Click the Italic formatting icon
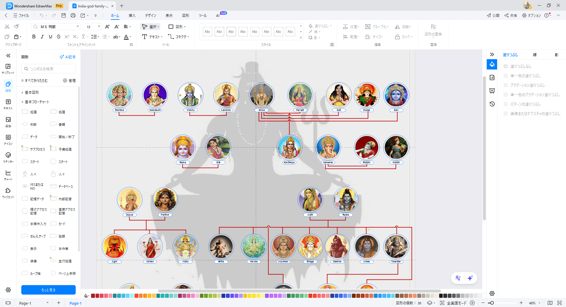The height and width of the screenshot is (307, 566). pos(42,37)
